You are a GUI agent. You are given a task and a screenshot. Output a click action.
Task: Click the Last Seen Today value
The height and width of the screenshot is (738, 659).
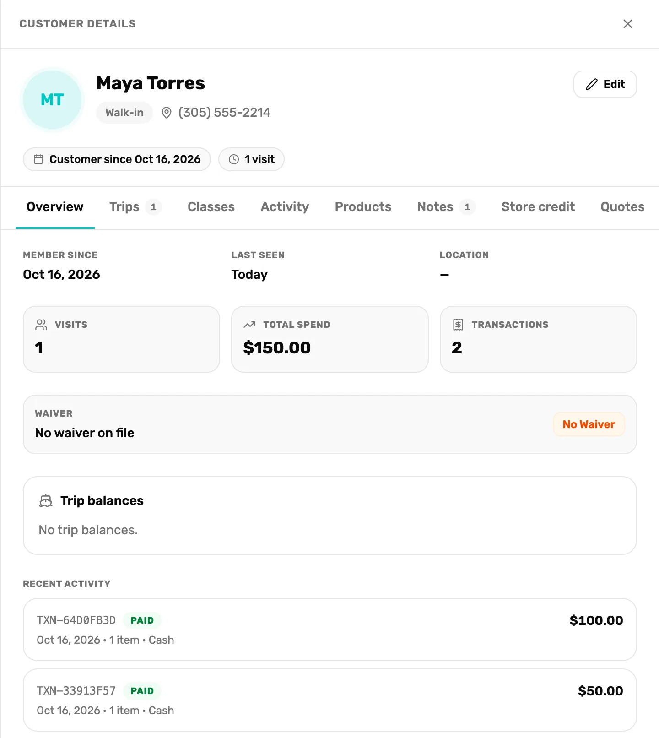point(249,275)
